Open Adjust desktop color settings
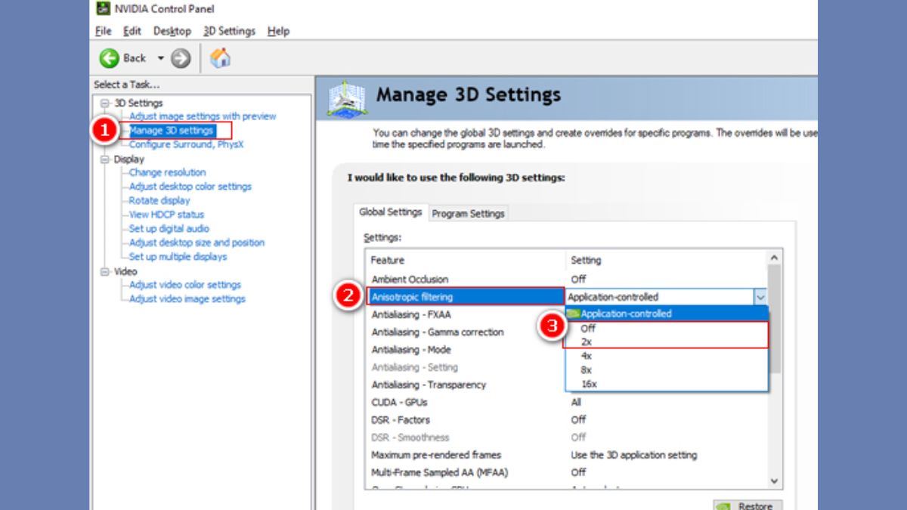Image resolution: width=907 pixels, height=510 pixels. coord(190,187)
